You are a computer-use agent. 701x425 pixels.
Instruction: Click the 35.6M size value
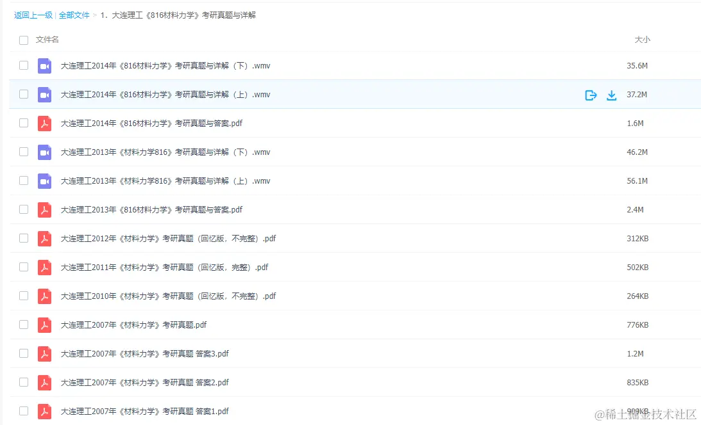point(637,65)
